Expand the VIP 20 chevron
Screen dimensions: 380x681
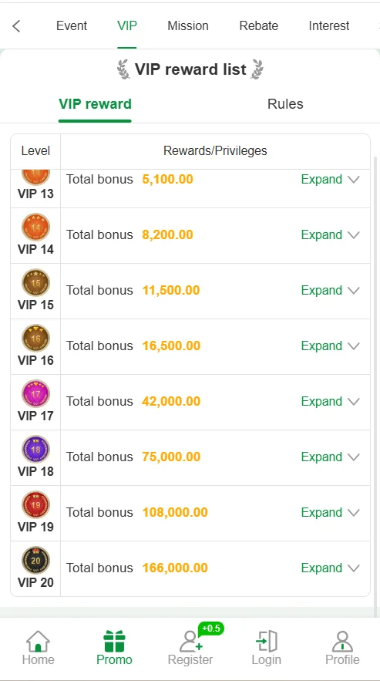tap(354, 568)
